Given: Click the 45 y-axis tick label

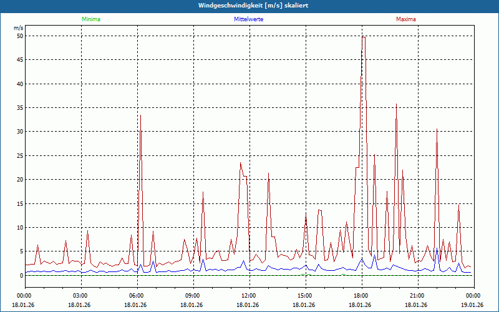Looking at the screenshot, I should pyautogui.click(x=20, y=60).
